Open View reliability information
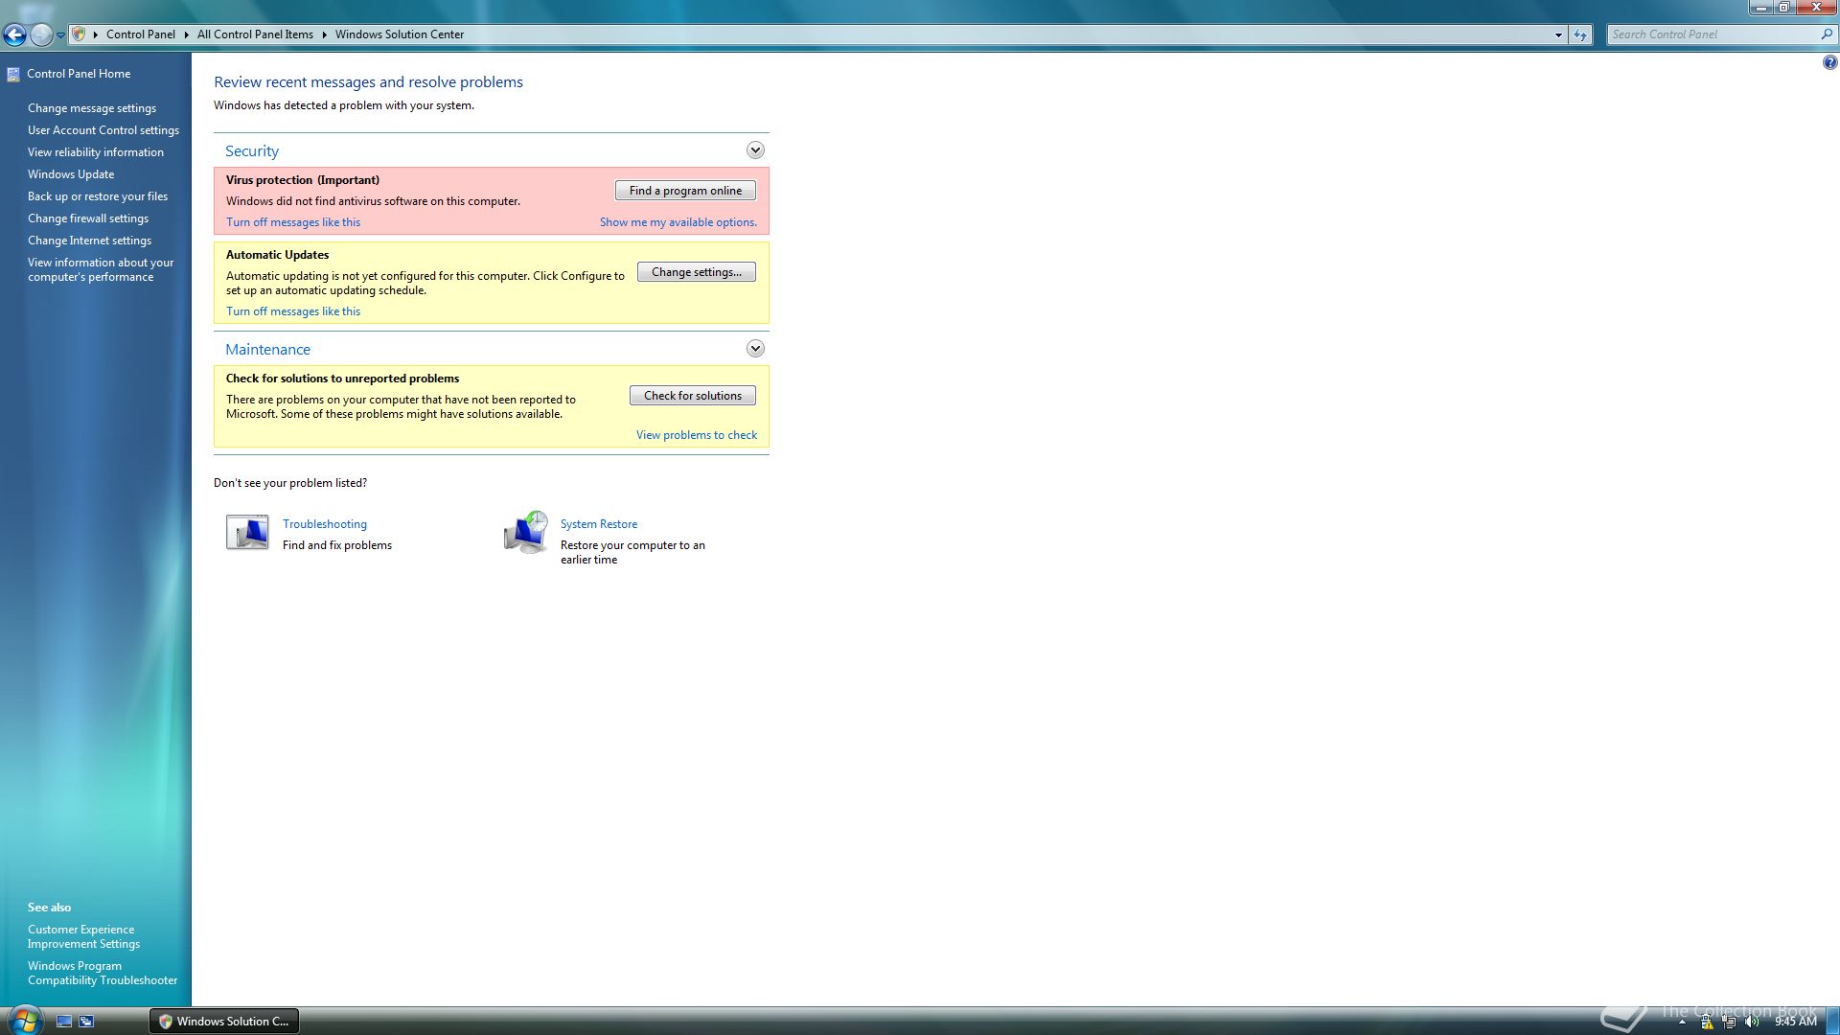Screen dimensions: 1840x1035 click(x=96, y=152)
